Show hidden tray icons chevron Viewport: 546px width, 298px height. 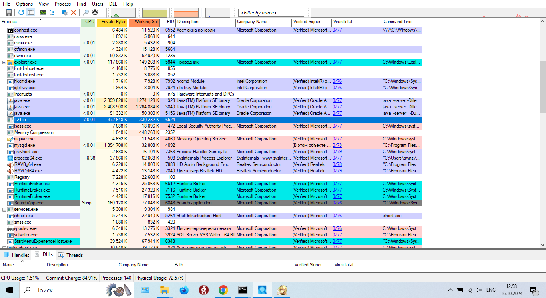(450, 290)
